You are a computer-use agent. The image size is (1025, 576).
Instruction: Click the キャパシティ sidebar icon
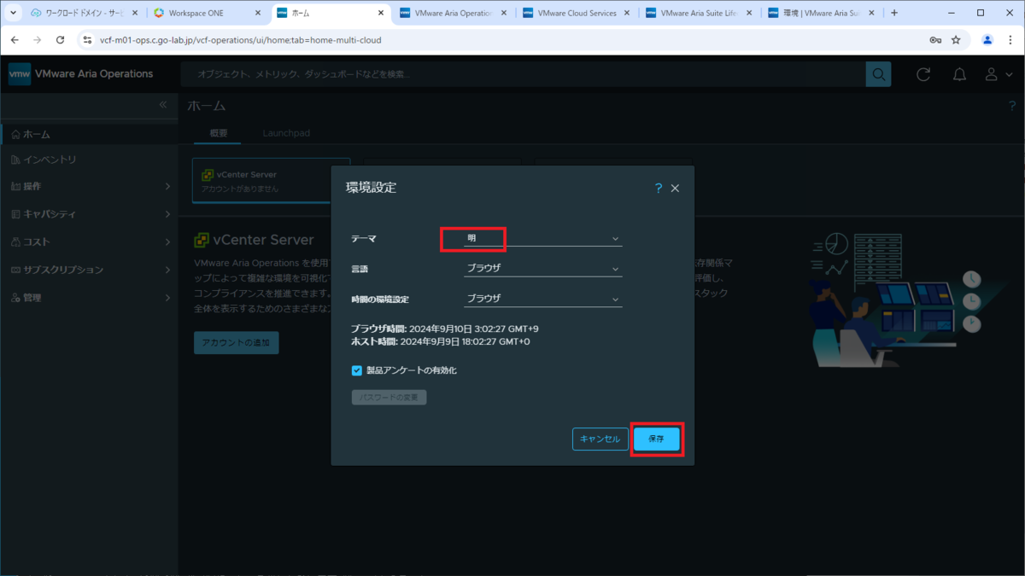[16, 214]
